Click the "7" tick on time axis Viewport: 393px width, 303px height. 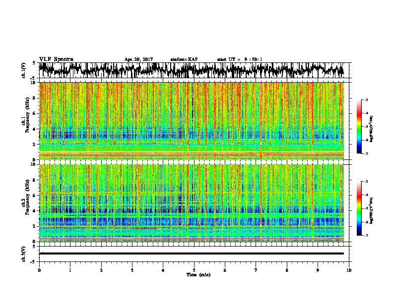coord(256,270)
